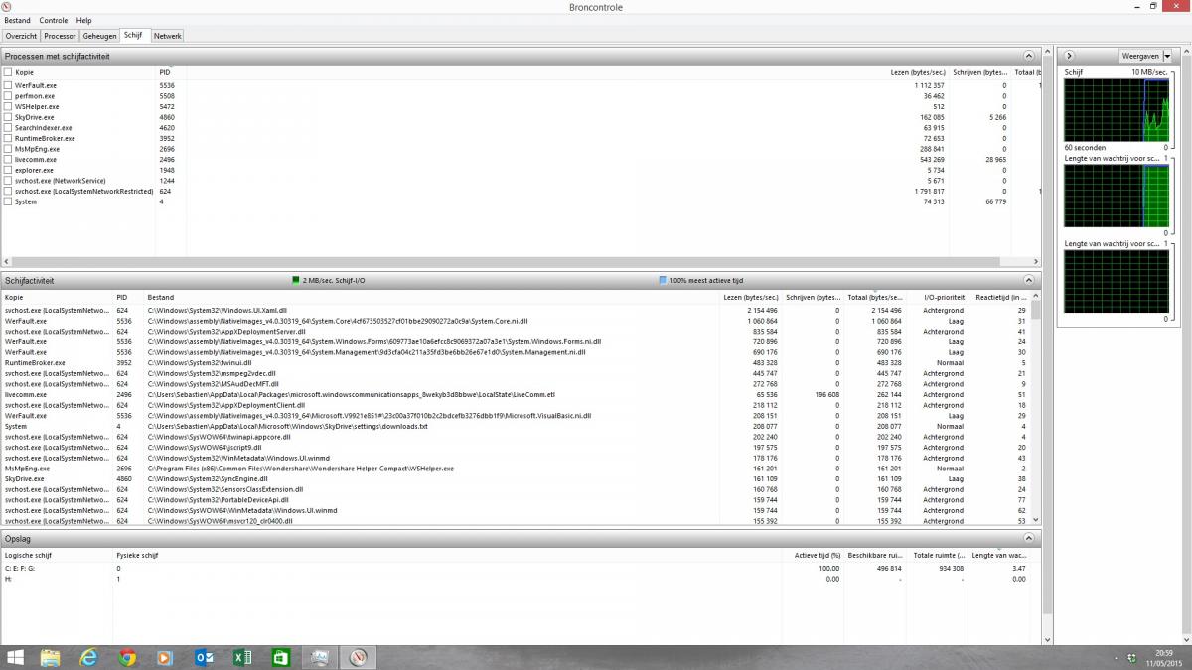The height and width of the screenshot is (670, 1192).
Task: Collapse the Schijfactiviteit section
Action: (x=1029, y=281)
